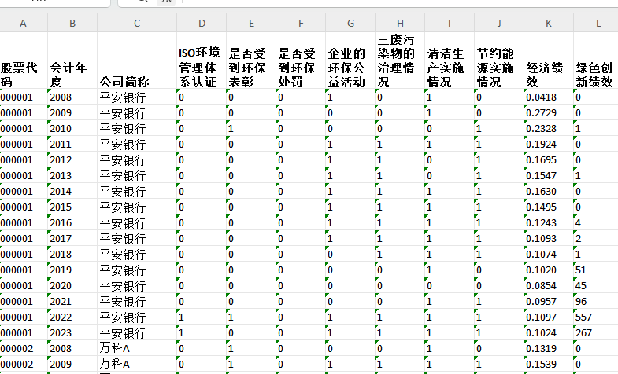618x374 pixels.
Task: Select green innovation cell 45
Action: pos(596,285)
